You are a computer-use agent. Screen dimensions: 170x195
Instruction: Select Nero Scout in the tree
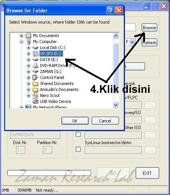click(x=50, y=95)
